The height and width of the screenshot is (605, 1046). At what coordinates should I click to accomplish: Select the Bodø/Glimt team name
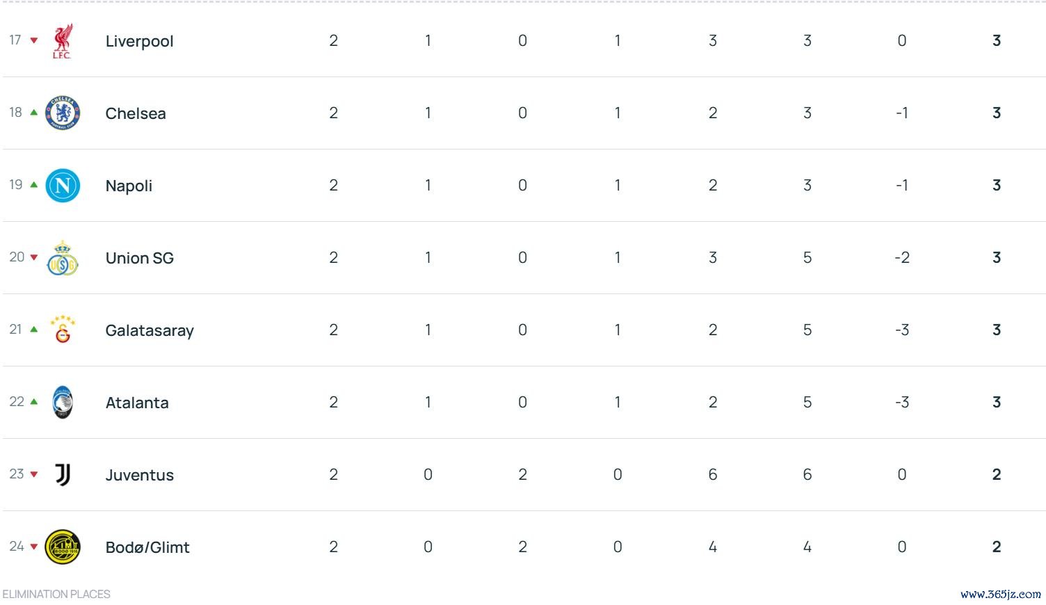click(x=147, y=547)
